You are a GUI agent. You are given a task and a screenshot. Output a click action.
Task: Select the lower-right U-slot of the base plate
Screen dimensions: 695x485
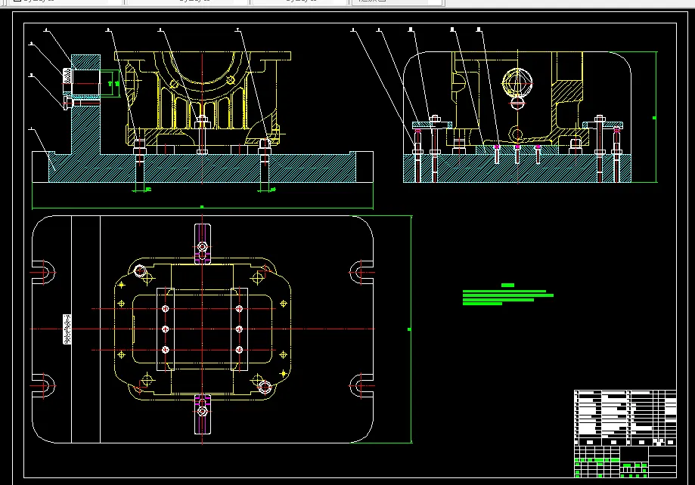(361, 386)
